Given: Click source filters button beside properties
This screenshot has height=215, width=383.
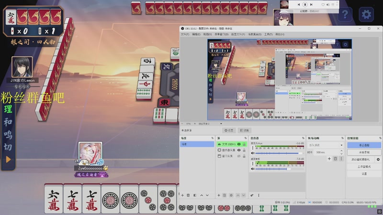Looking at the screenshot, I should [x=244, y=130].
